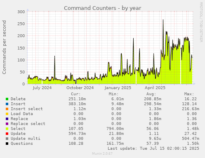Click the Questions max value 1.50k
This screenshot has width=205, height=158.
click(193, 144)
